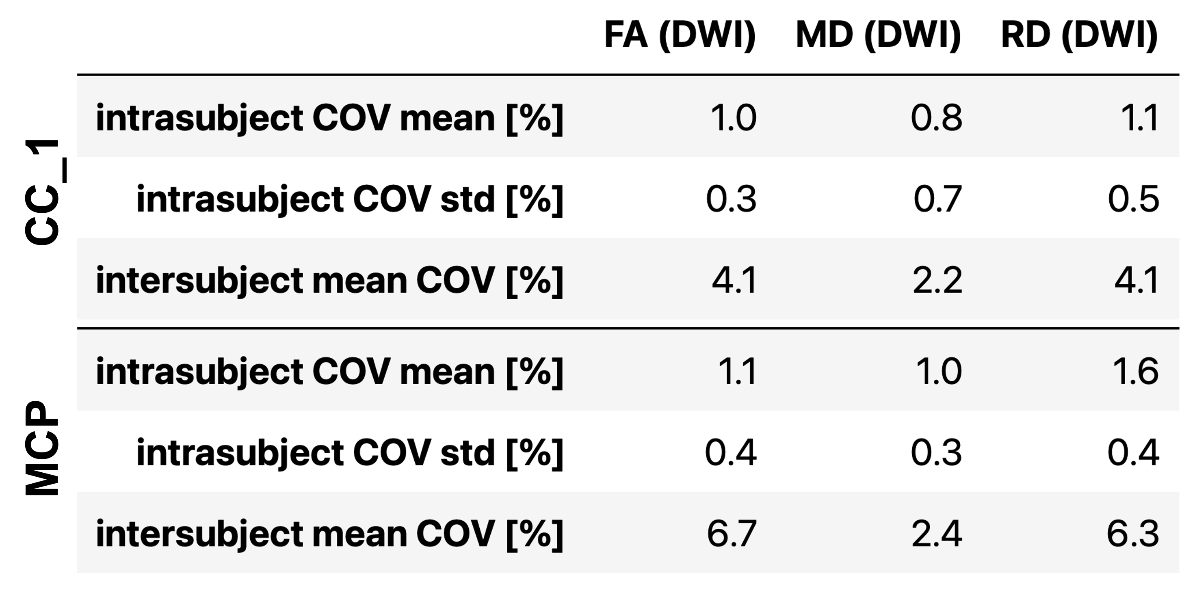This screenshot has height=599, width=1195.
Task: Click the FA (DWI) column header
Action: tap(680, 35)
